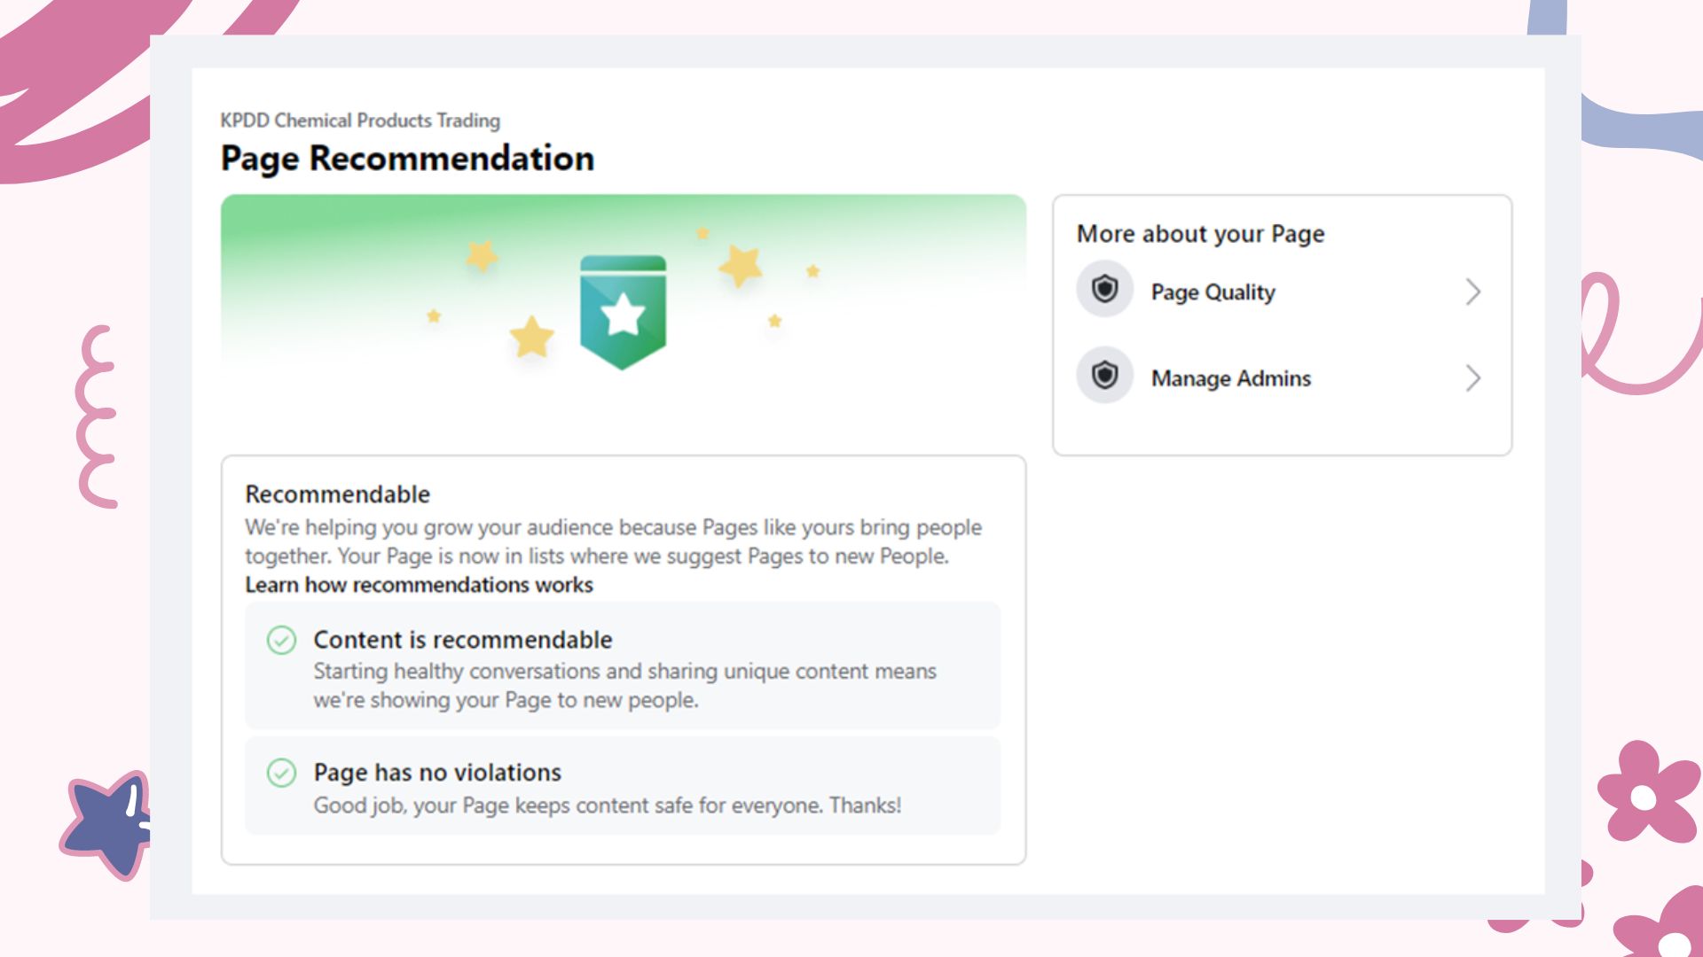Screen dimensions: 1703x957
Task: Click the green checkmark beside Content is recommendable
Action: pos(281,640)
